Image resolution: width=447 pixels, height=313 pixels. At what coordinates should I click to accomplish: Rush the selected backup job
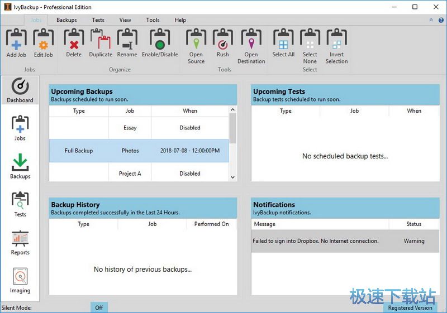223,43
